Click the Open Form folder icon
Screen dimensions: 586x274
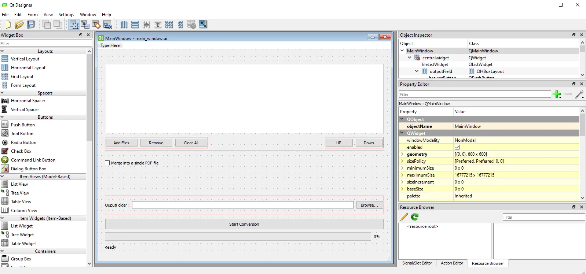pyautogui.click(x=19, y=25)
